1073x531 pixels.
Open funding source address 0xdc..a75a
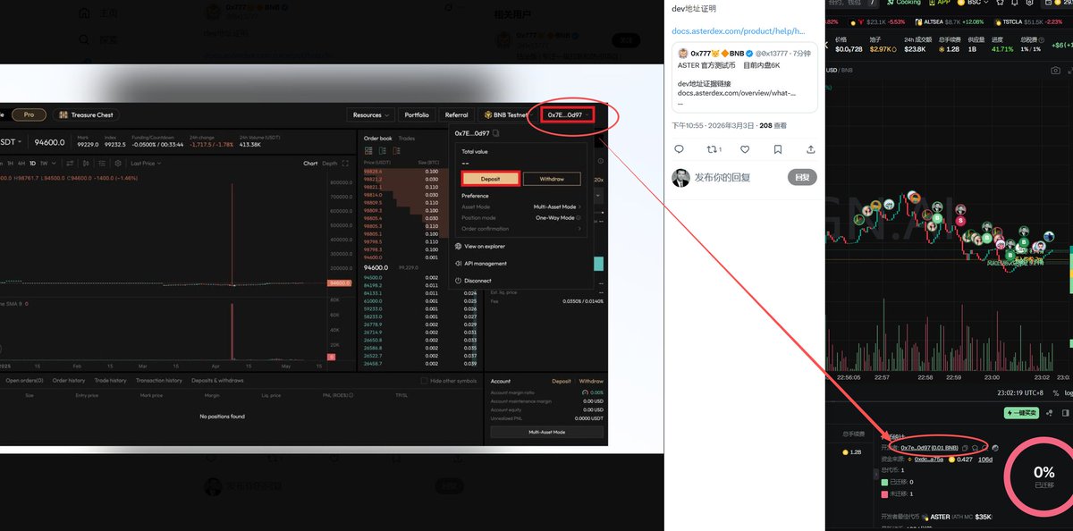[929, 459]
